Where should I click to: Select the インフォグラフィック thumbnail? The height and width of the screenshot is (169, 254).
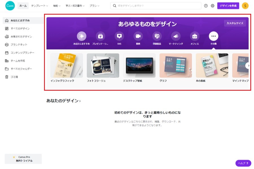67,66
